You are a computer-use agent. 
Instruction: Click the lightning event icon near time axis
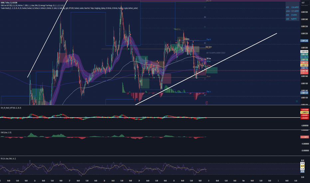pyautogui.click(x=207, y=103)
